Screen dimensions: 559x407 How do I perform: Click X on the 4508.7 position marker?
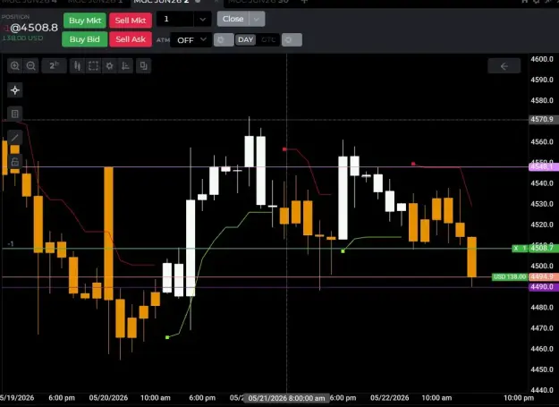click(x=516, y=248)
